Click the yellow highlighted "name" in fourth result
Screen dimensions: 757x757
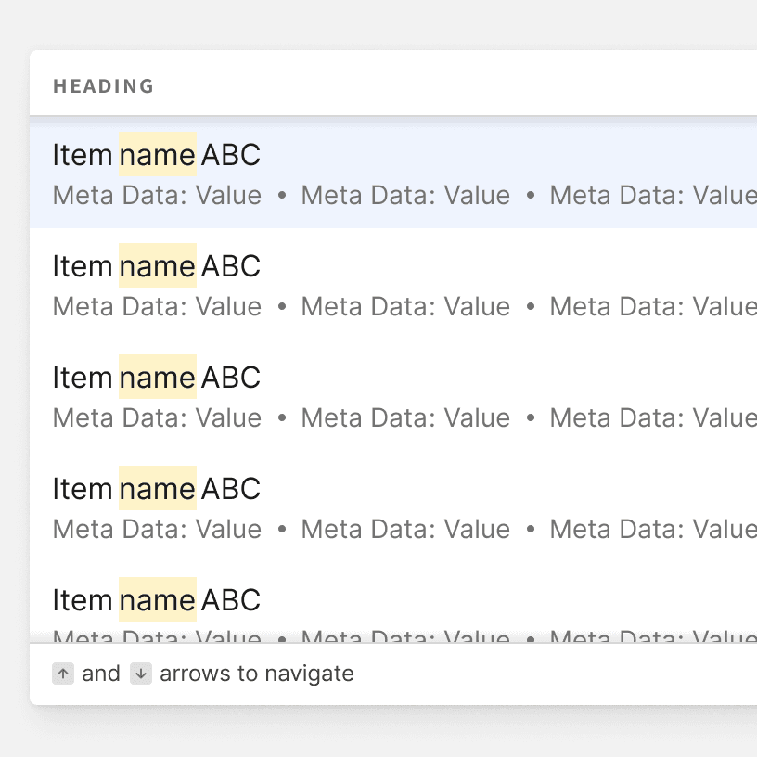coord(158,489)
